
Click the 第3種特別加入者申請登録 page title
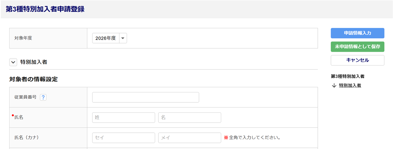pos(45,9)
